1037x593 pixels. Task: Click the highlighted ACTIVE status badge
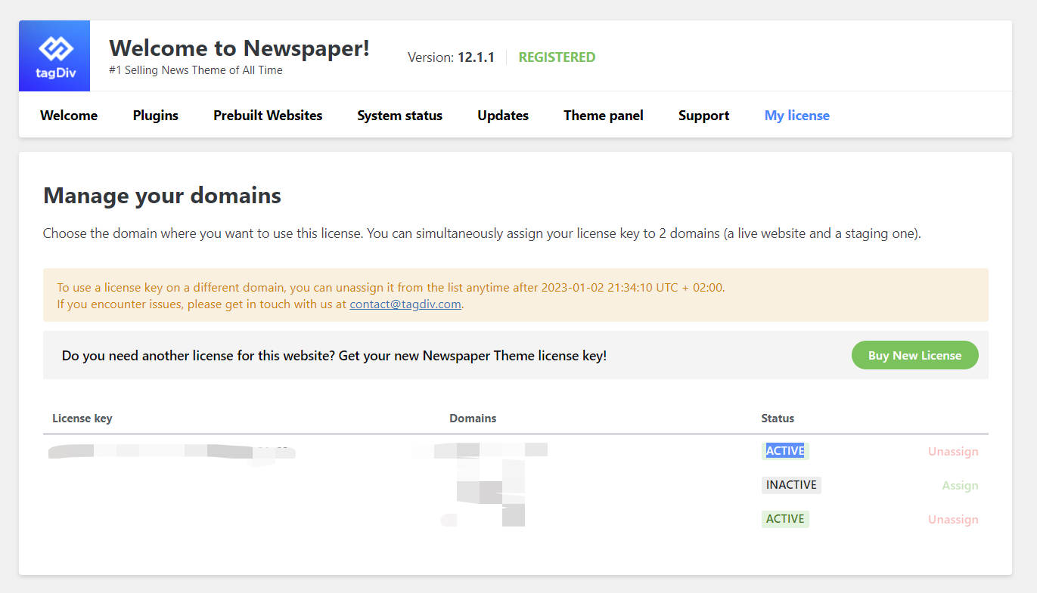point(785,451)
